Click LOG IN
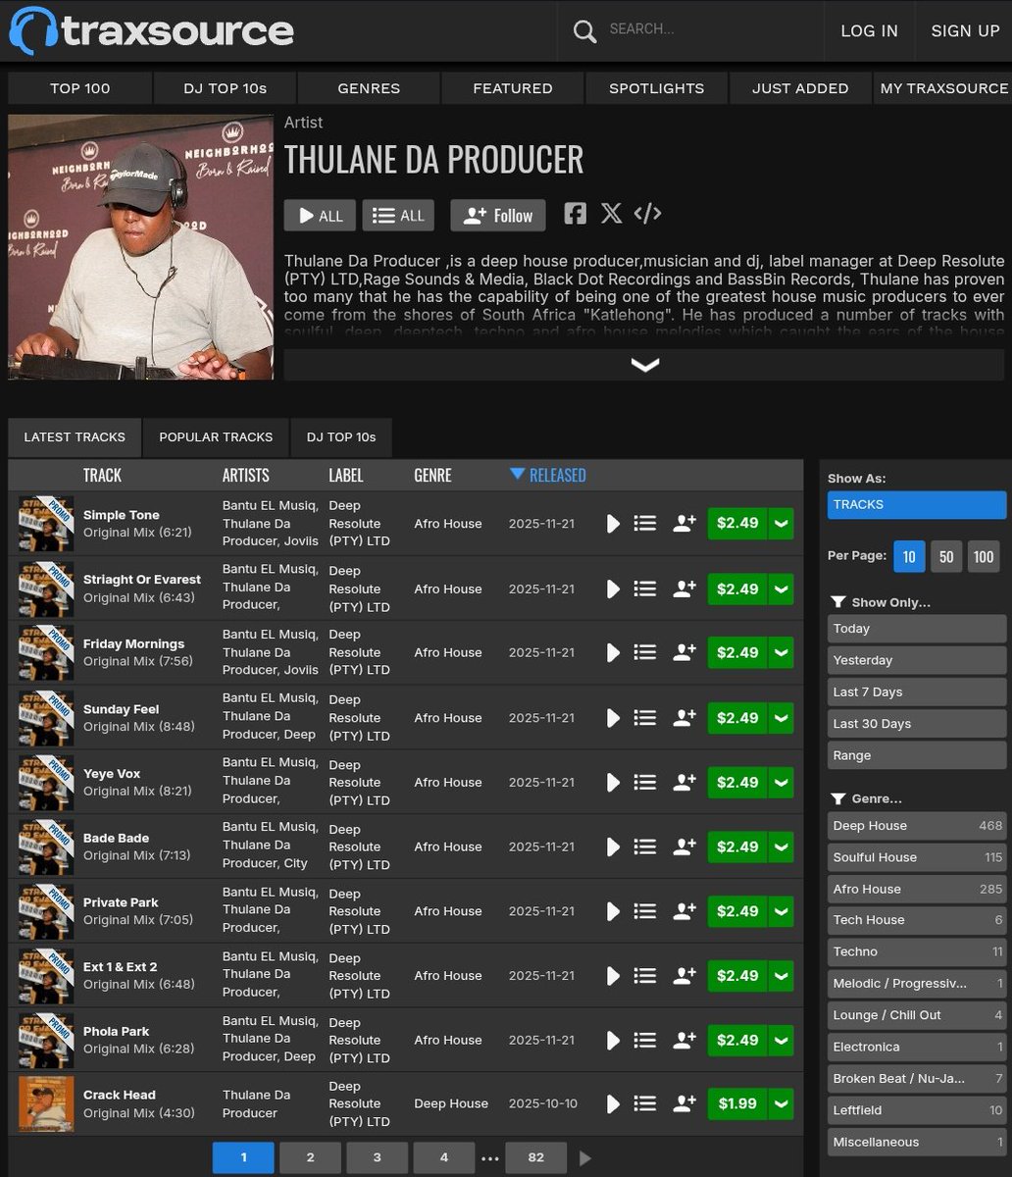The image size is (1012, 1177). click(x=869, y=30)
